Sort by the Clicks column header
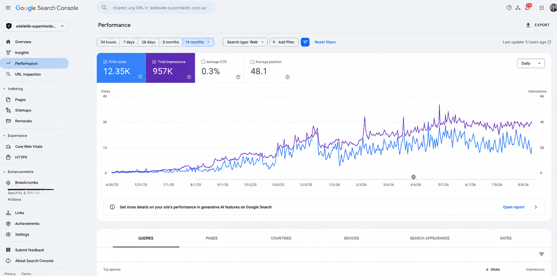The height and width of the screenshot is (276, 557). tap(493, 269)
